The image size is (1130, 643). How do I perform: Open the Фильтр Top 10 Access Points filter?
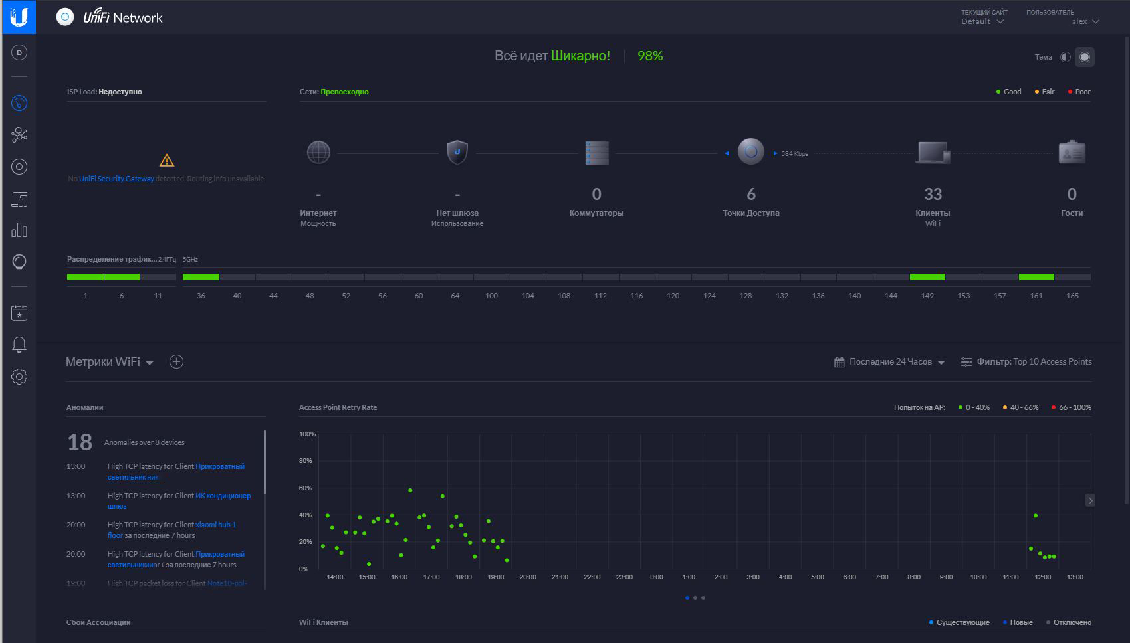1026,362
